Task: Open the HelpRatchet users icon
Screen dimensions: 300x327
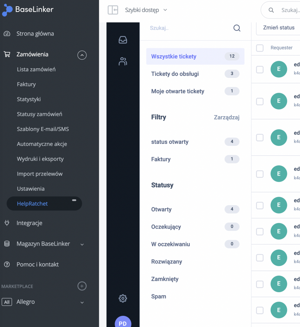Action: pyautogui.click(x=123, y=61)
